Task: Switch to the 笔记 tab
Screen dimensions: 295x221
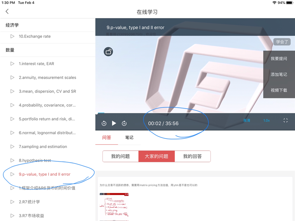Action: [129, 137]
